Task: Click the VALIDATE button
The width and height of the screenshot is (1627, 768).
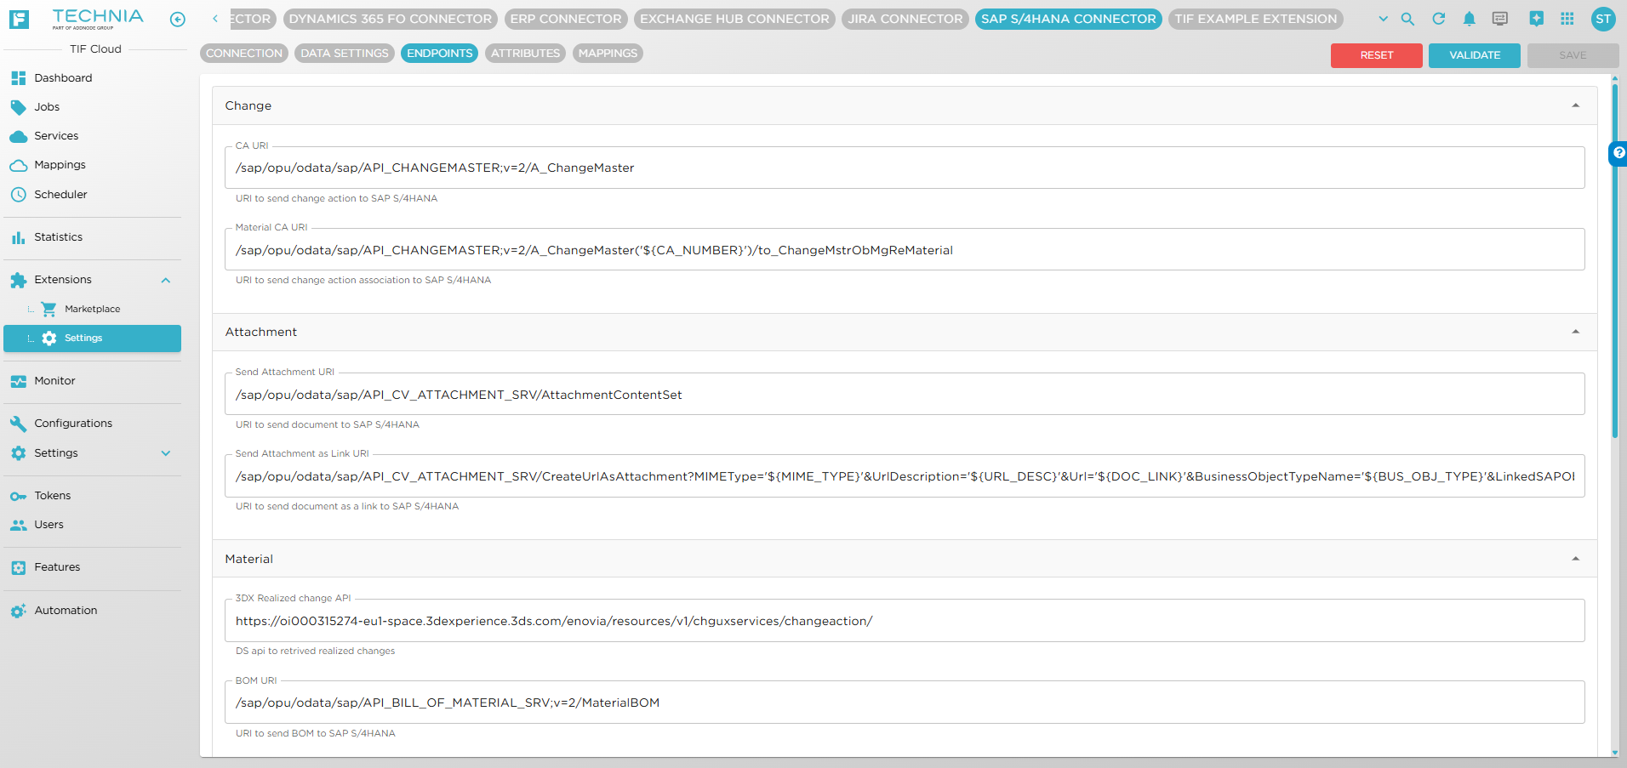Action: point(1474,55)
